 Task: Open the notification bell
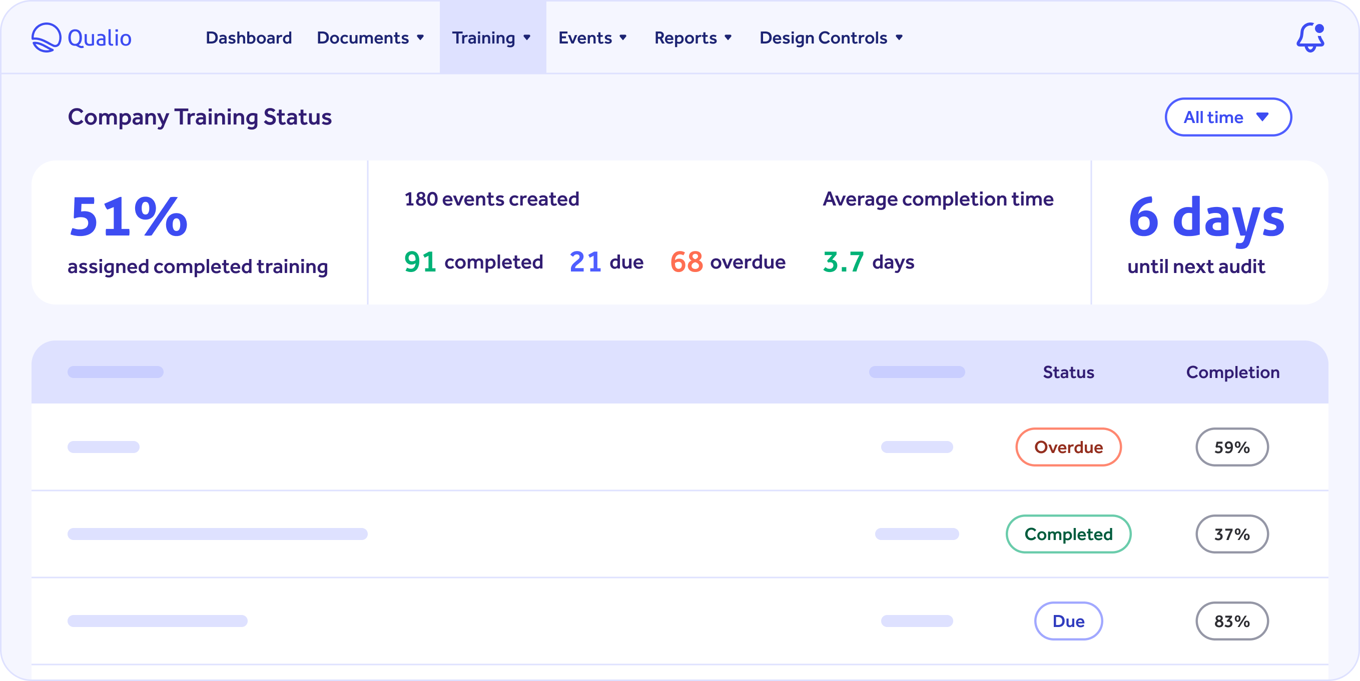[1310, 37]
